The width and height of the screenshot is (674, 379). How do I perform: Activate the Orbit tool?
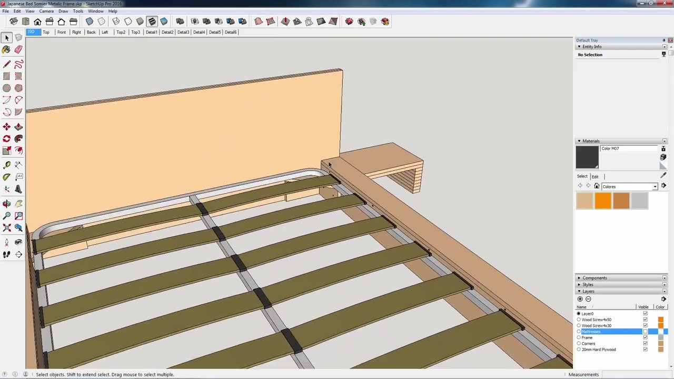7,204
